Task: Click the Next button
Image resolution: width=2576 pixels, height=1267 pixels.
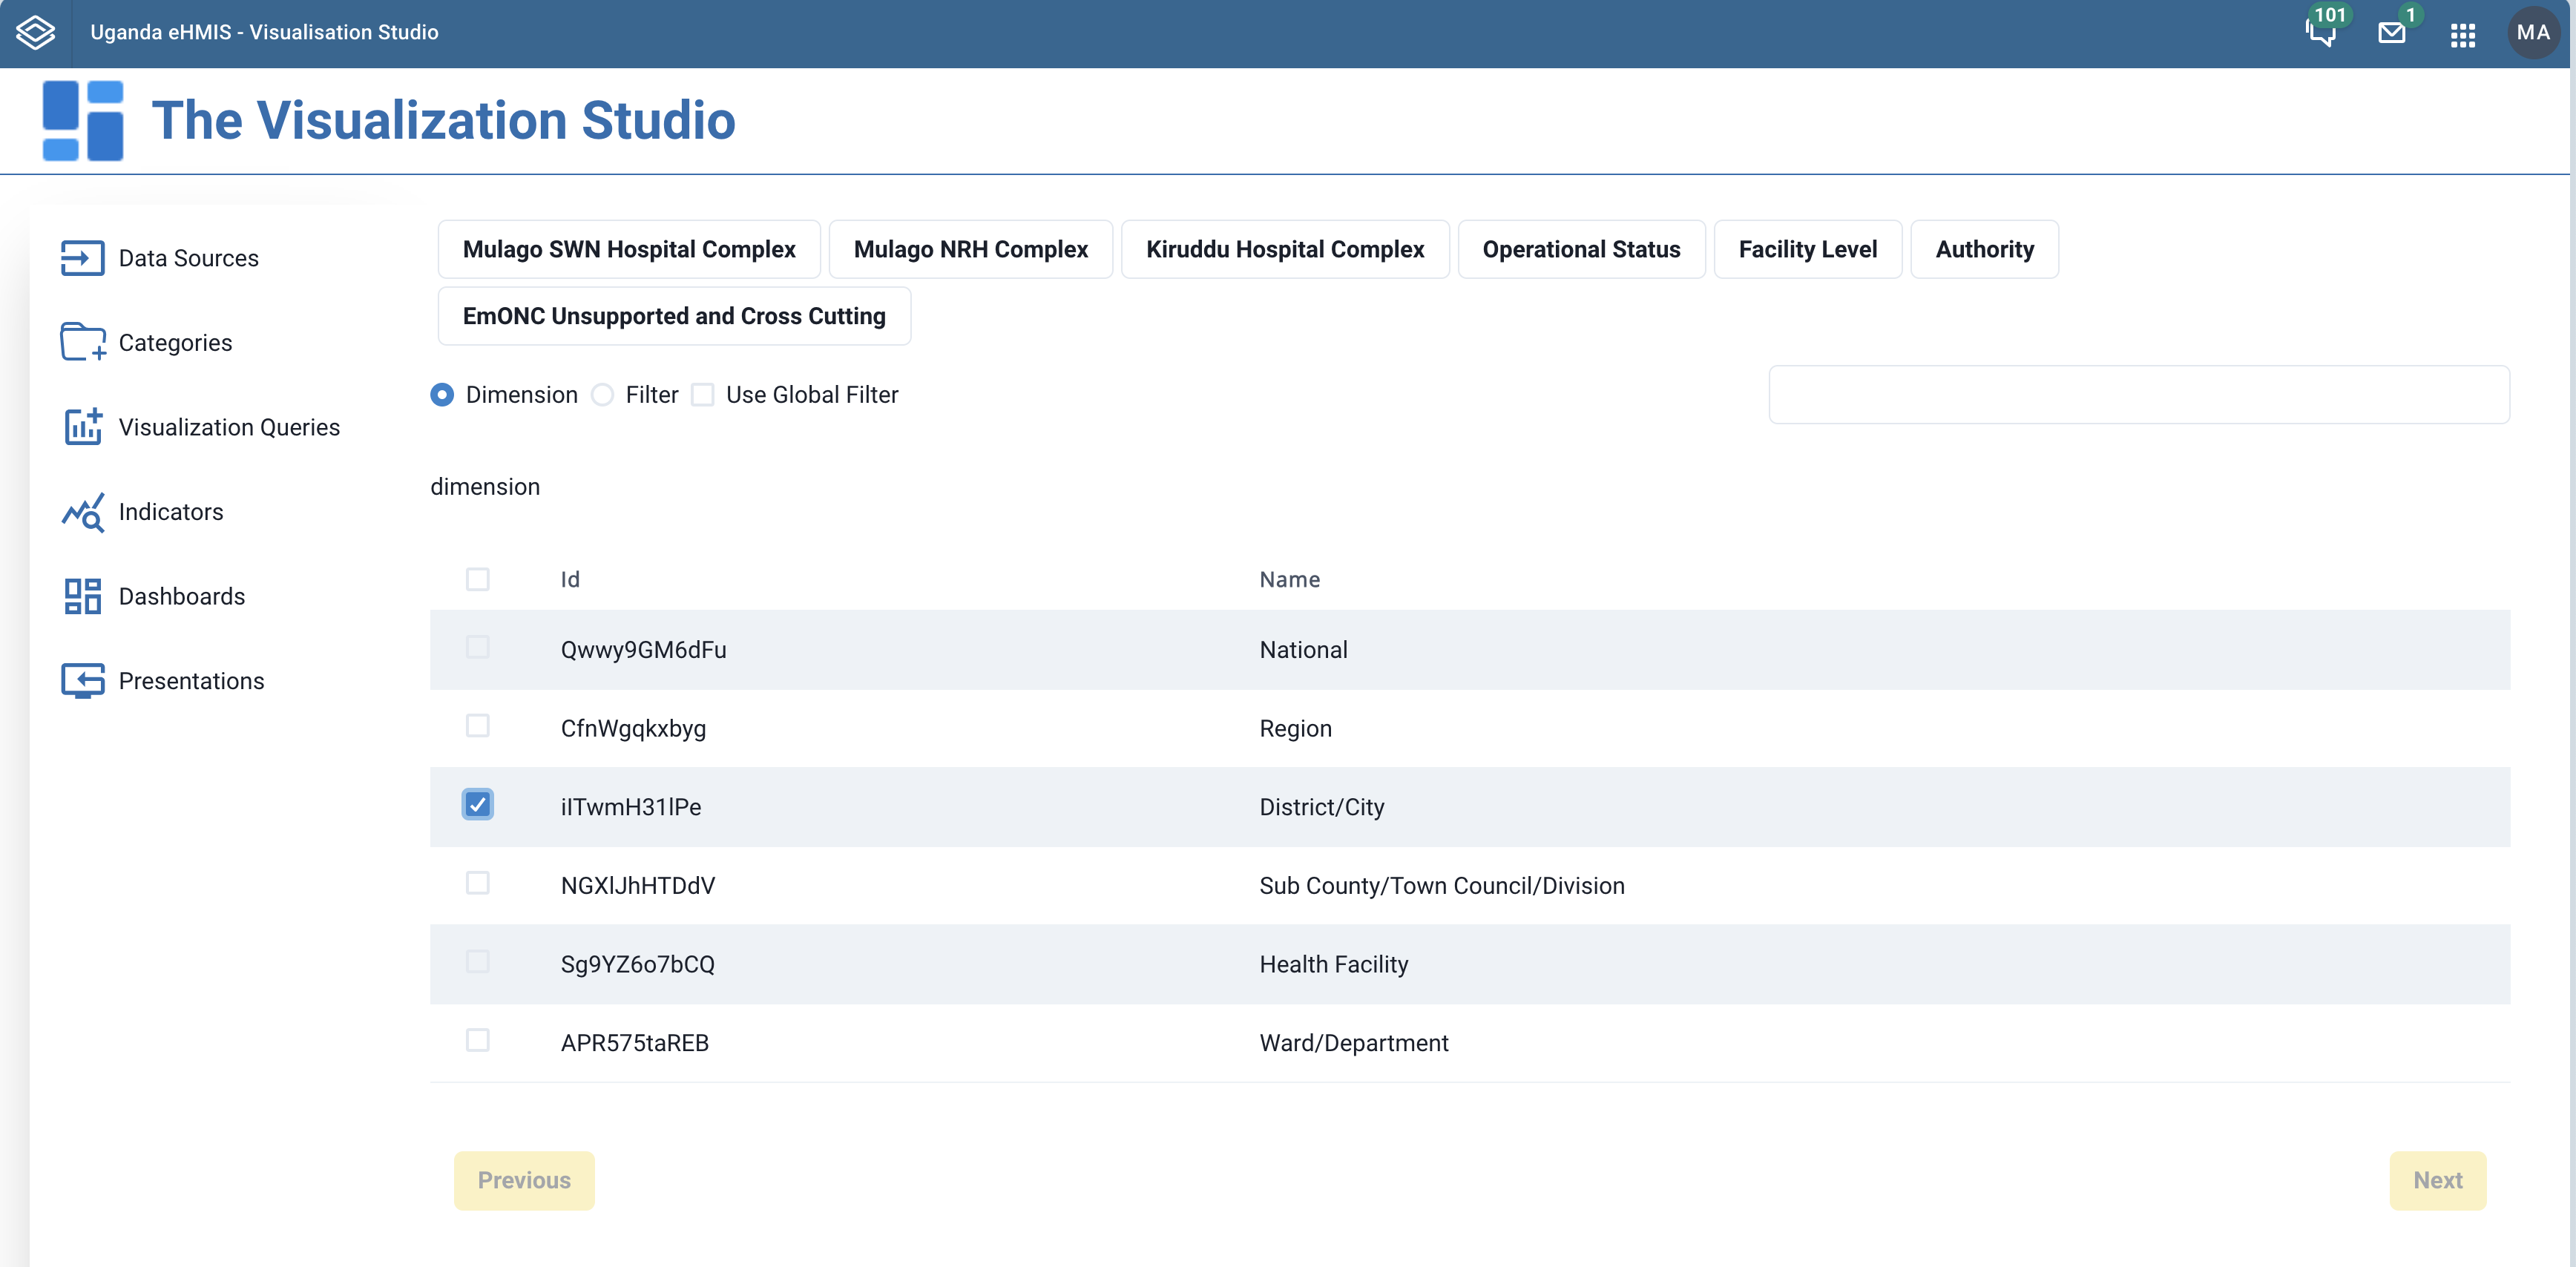Action: click(x=2438, y=1181)
